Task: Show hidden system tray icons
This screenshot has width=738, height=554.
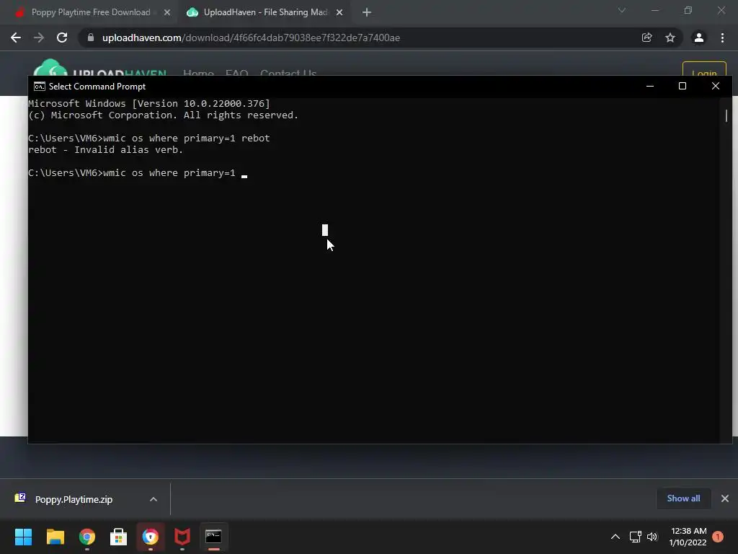Action: [x=615, y=537]
